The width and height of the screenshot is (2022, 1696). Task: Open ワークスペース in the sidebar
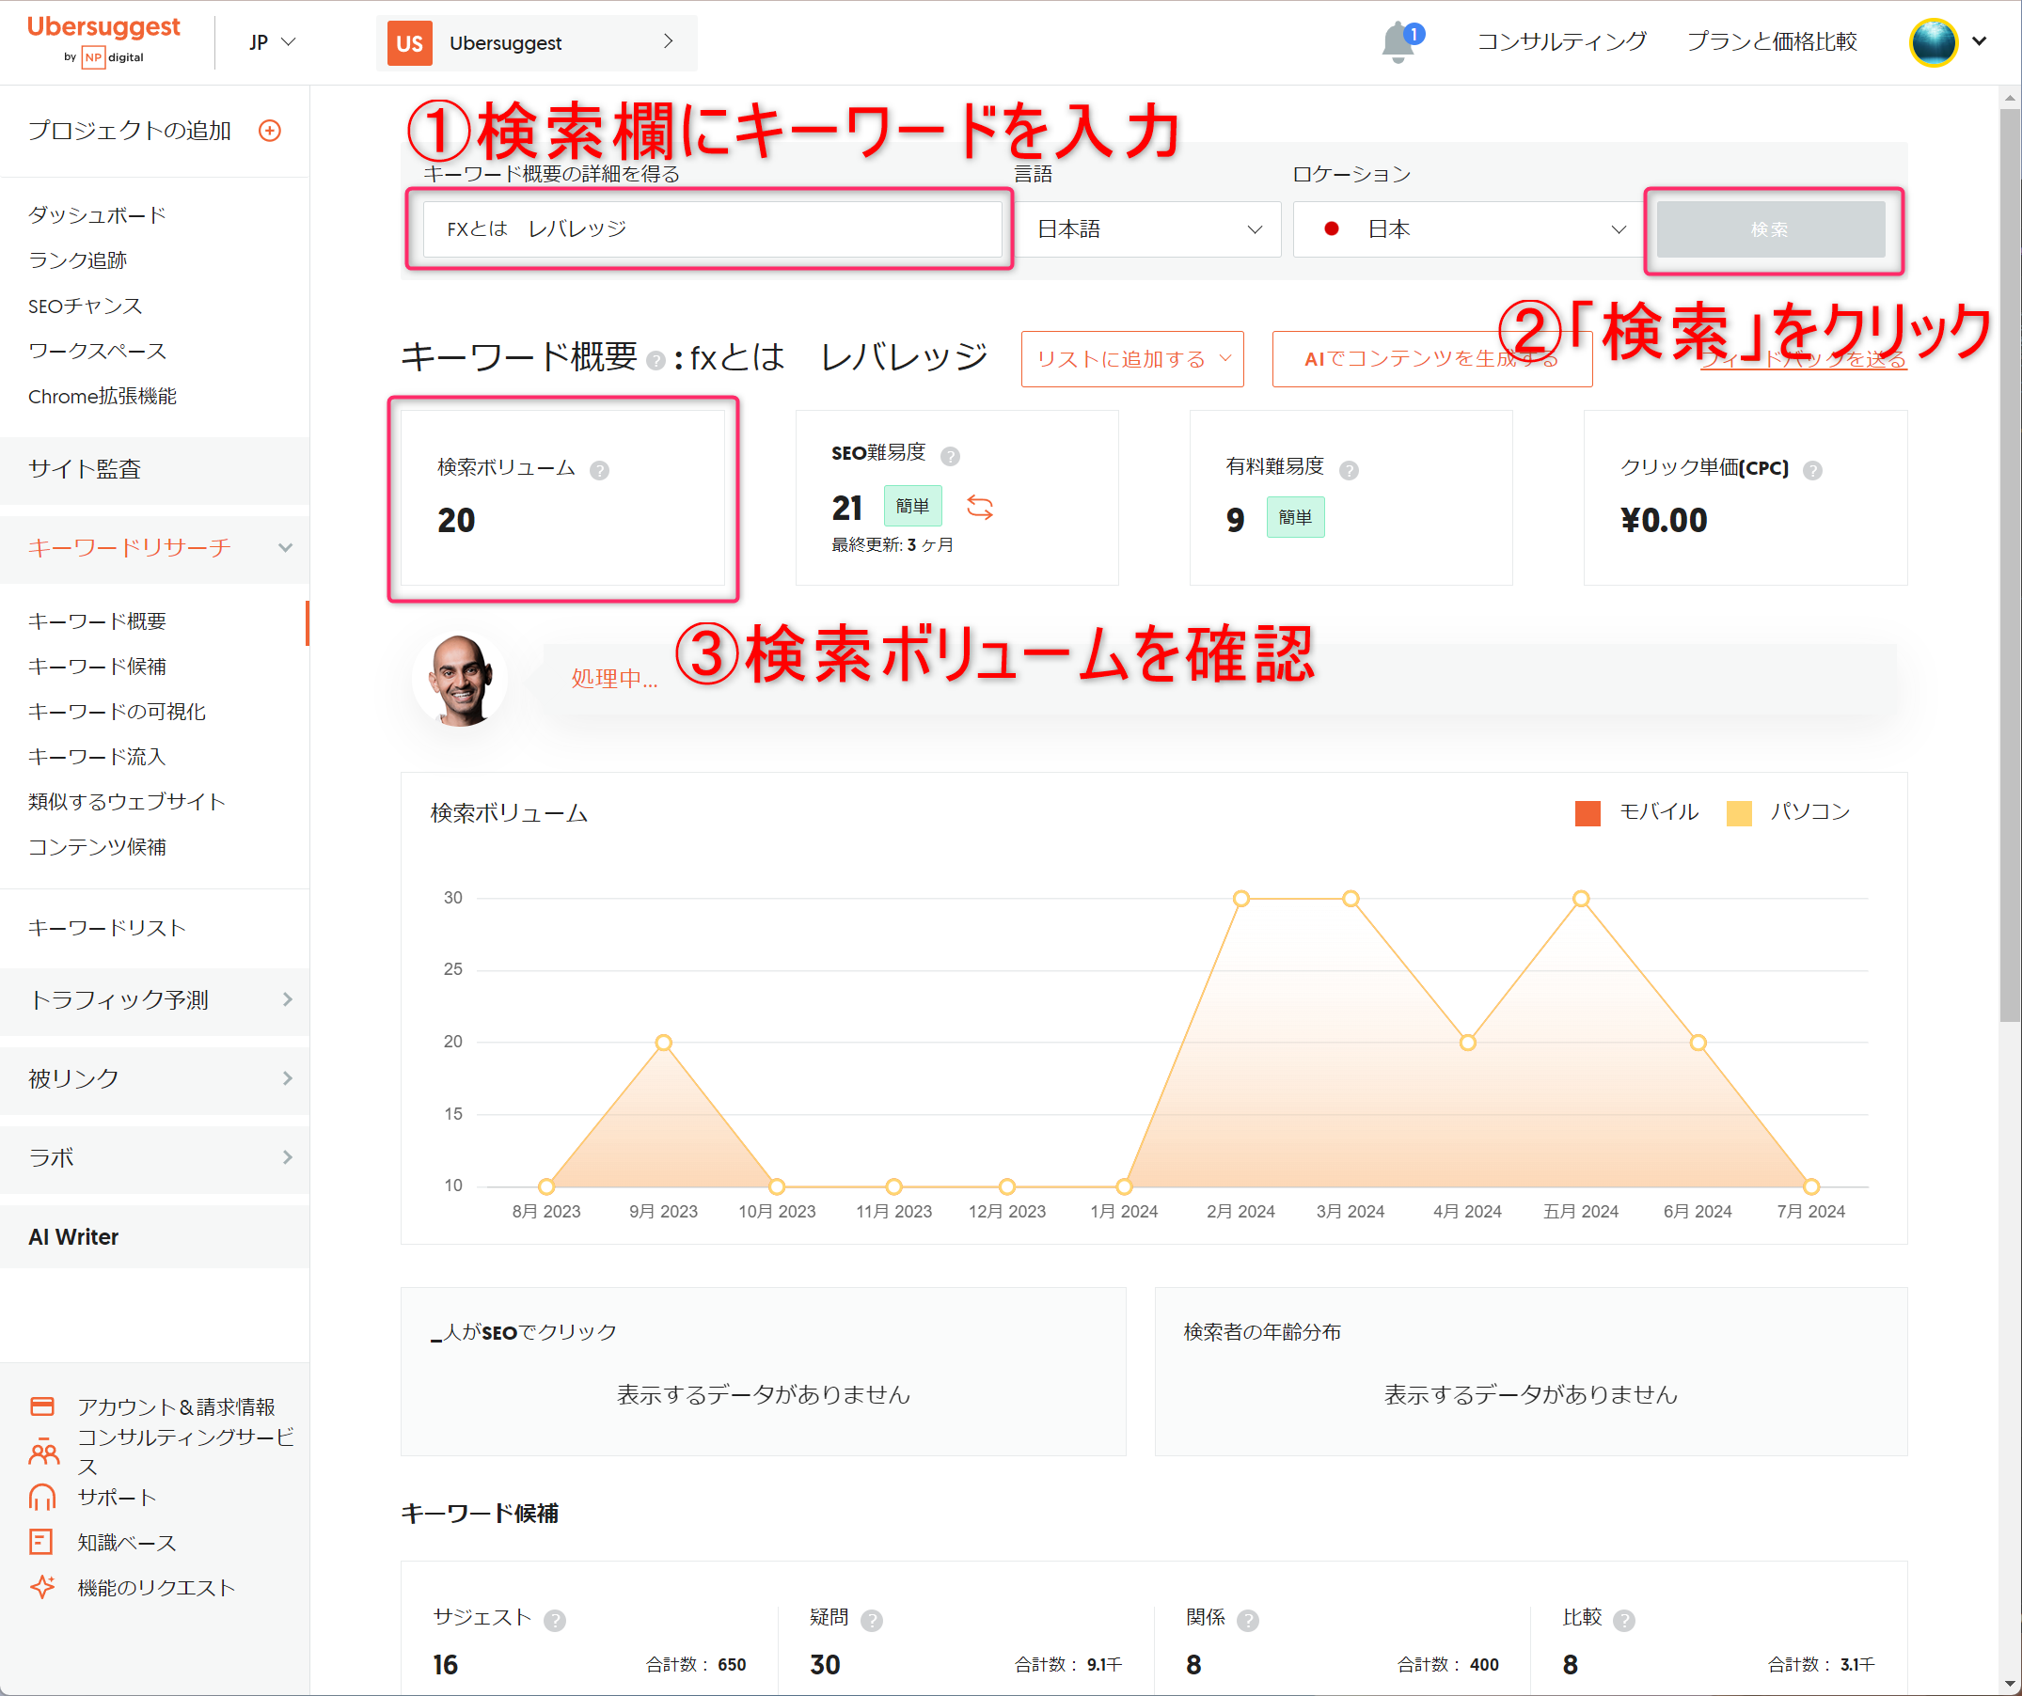pyautogui.click(x=97, y=351)
